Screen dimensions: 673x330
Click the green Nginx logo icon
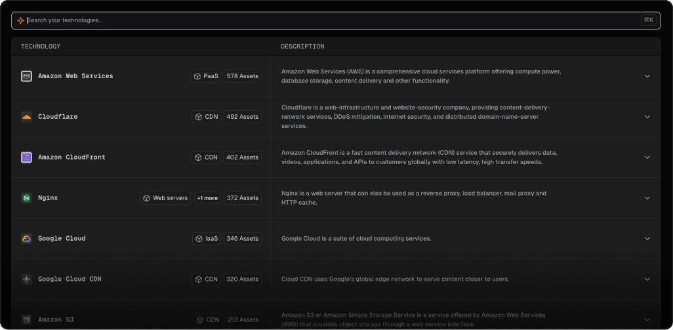tap(26, 198)
